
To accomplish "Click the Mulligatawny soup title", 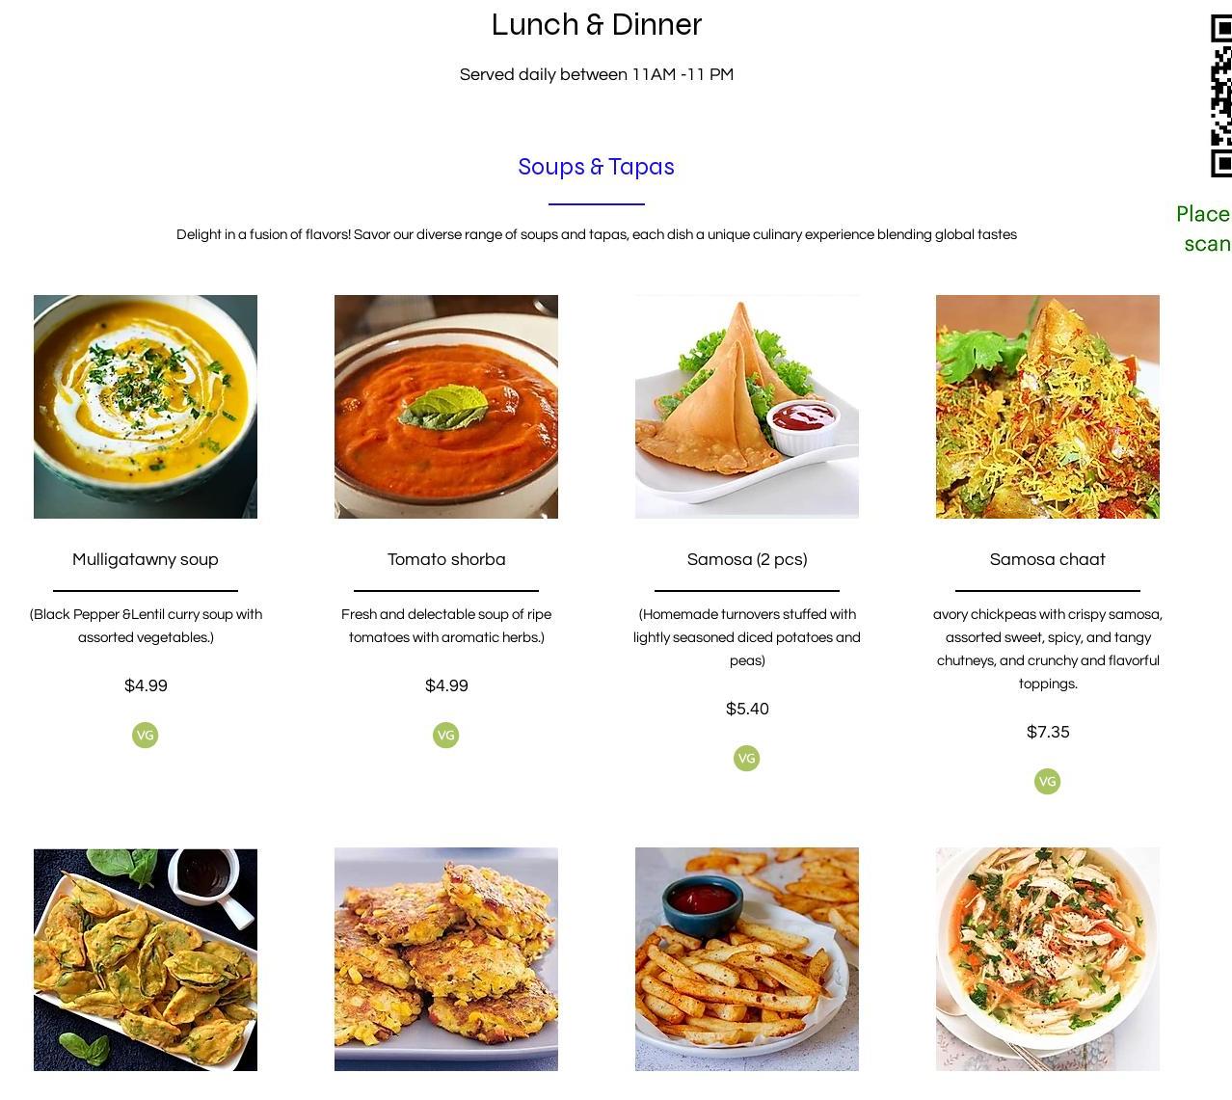I will coord(146,559).
